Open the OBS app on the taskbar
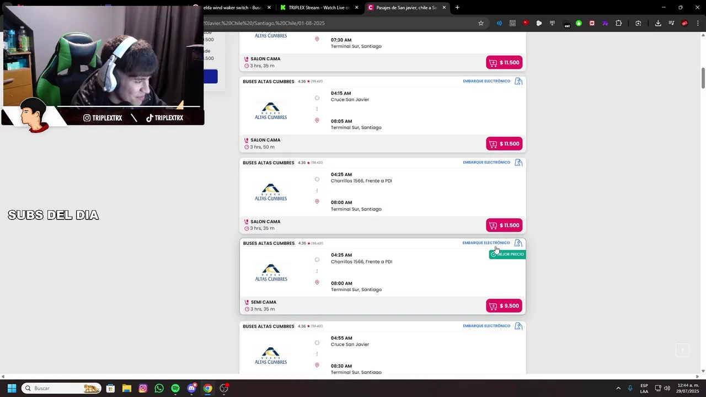This screenshot has width=706, height=397. pos(224,388)
